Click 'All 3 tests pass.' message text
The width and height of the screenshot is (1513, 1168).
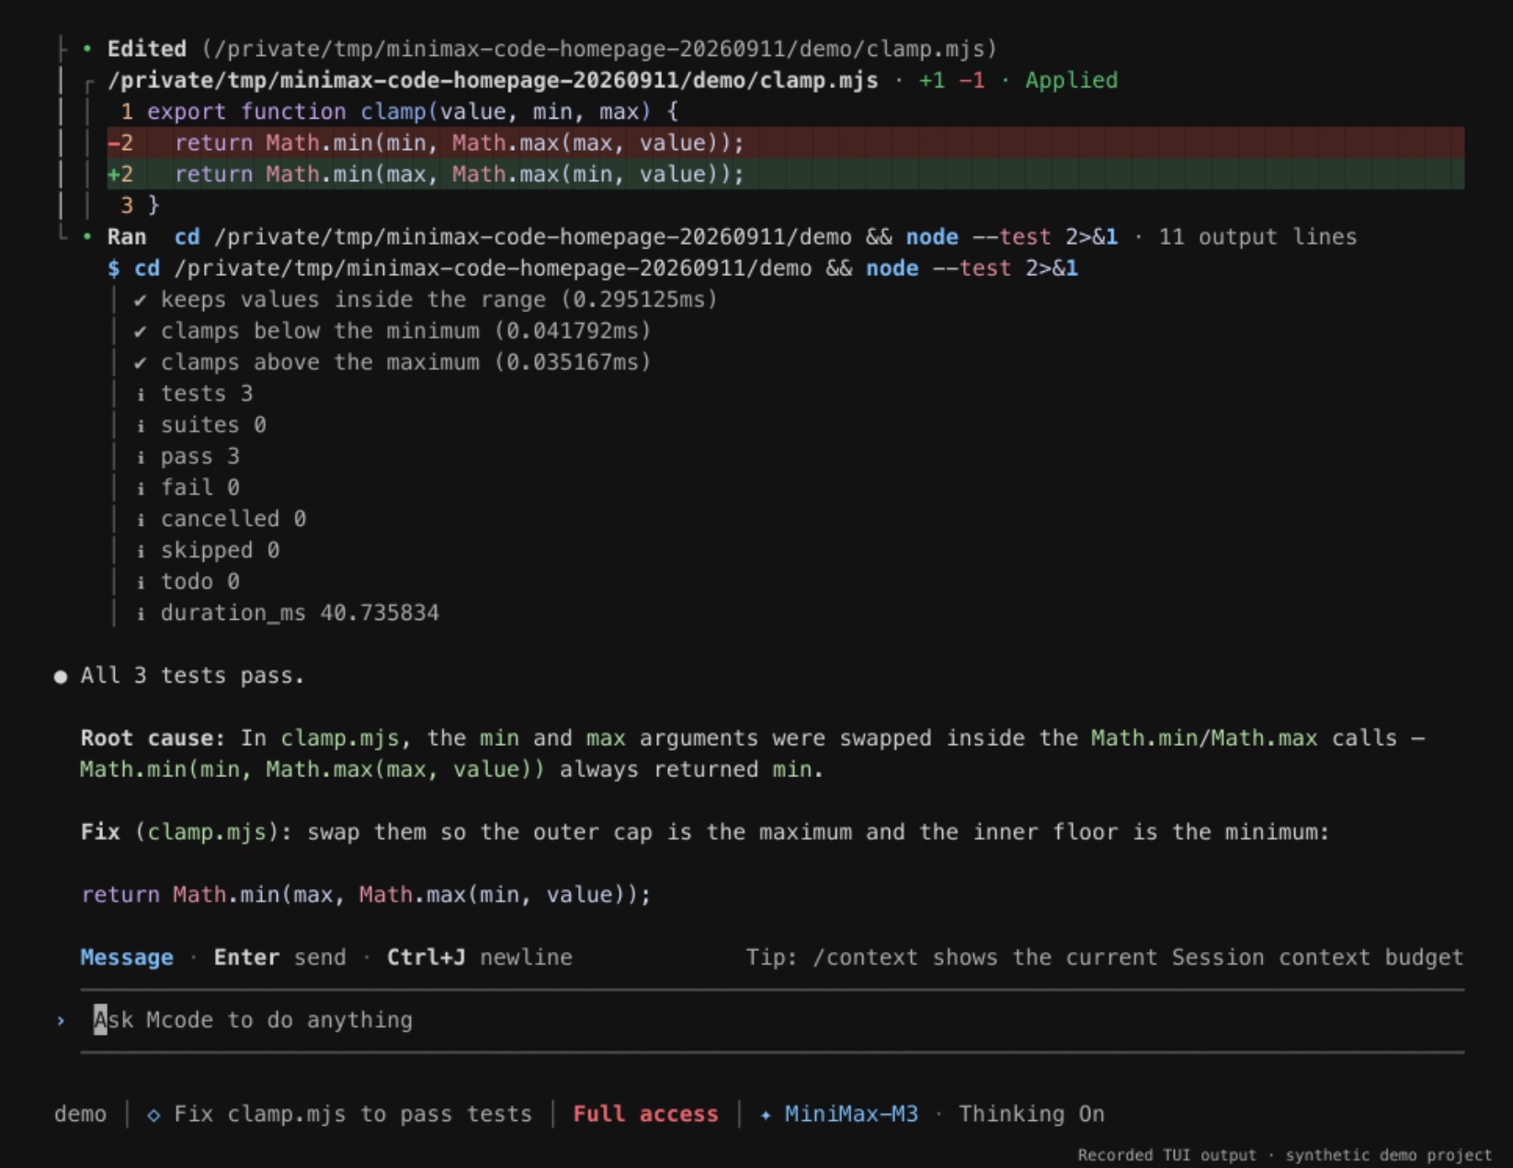[x=192, y=676]
